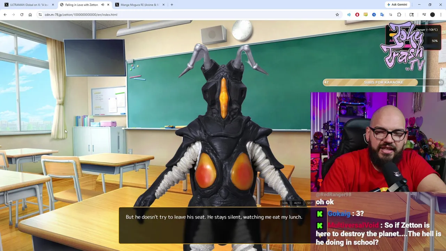
Task: Switch to the Falling in Love with Zetton tab
Action: click(84, 5)
